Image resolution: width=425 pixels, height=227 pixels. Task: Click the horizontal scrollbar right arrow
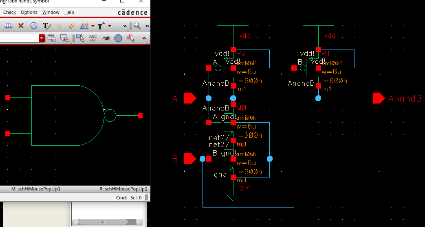[x=140, y=222]
